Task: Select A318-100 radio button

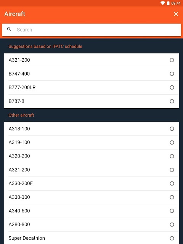Action: pyautogui.click(x=172, y=129)
